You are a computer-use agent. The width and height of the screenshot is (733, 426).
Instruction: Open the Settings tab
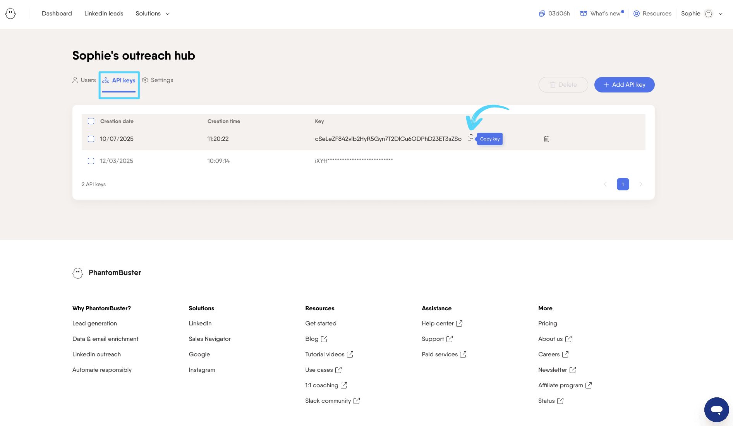coord(158,80)
